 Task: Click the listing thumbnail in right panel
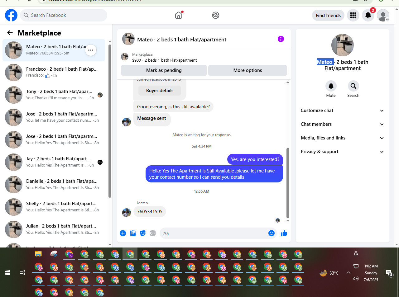pyautogui.click(x=343, y=45)
